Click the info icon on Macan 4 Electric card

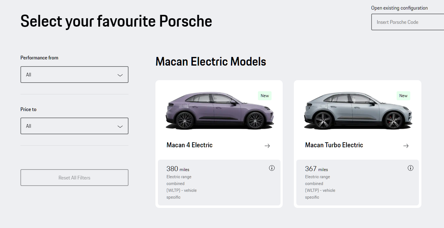point(272,168)
